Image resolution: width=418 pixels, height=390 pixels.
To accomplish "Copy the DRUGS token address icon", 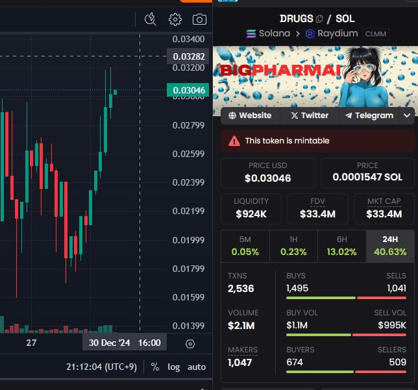I will coord(319,19).
